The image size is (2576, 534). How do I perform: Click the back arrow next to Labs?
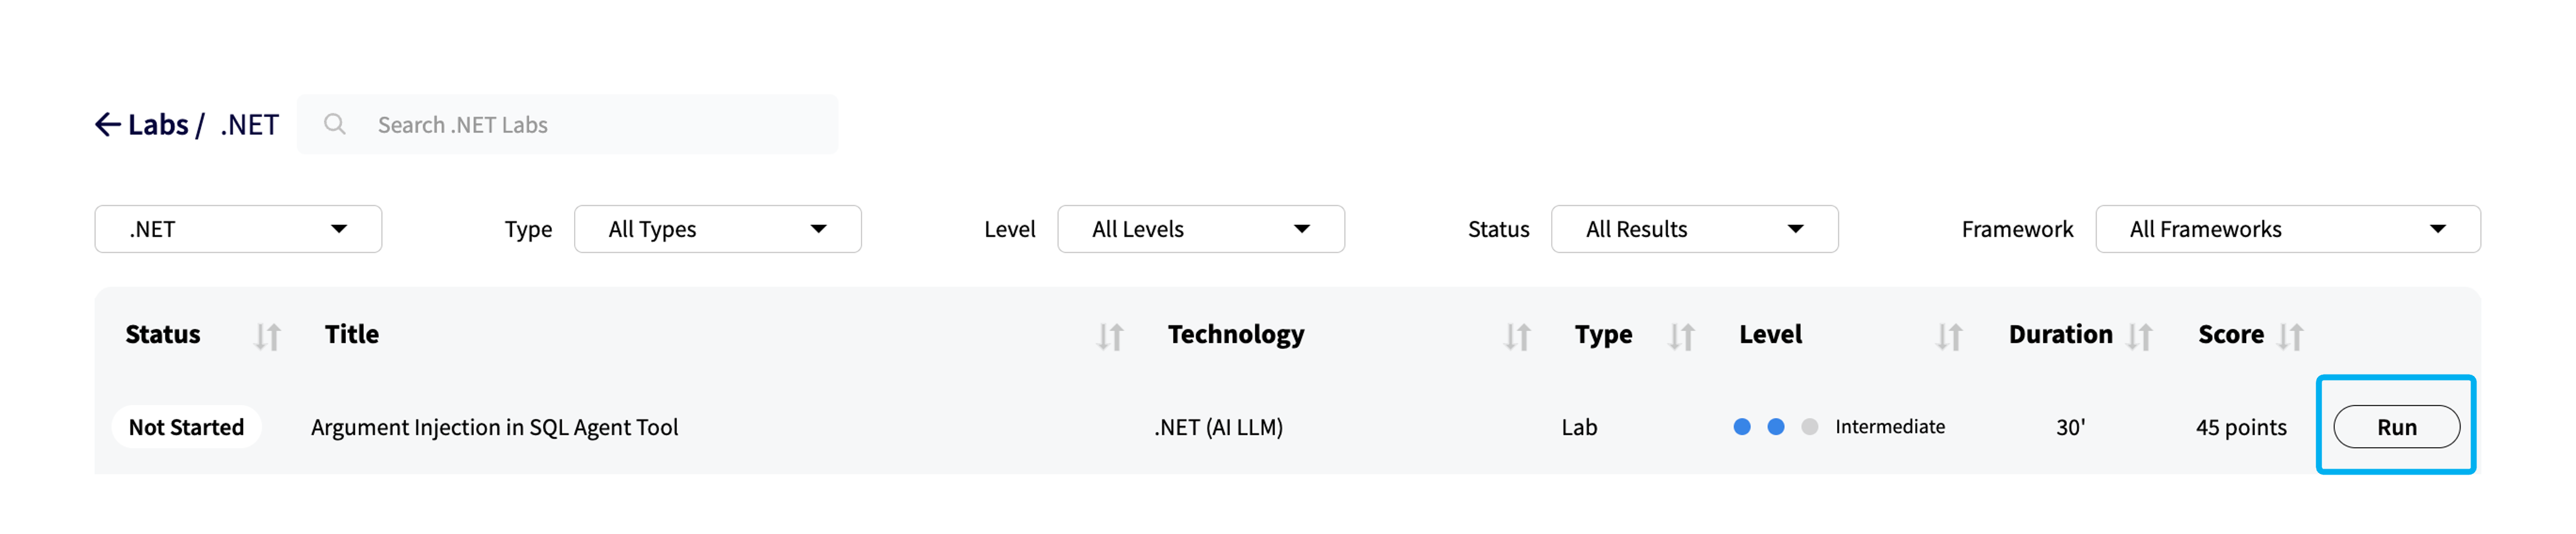coord(107,125)
